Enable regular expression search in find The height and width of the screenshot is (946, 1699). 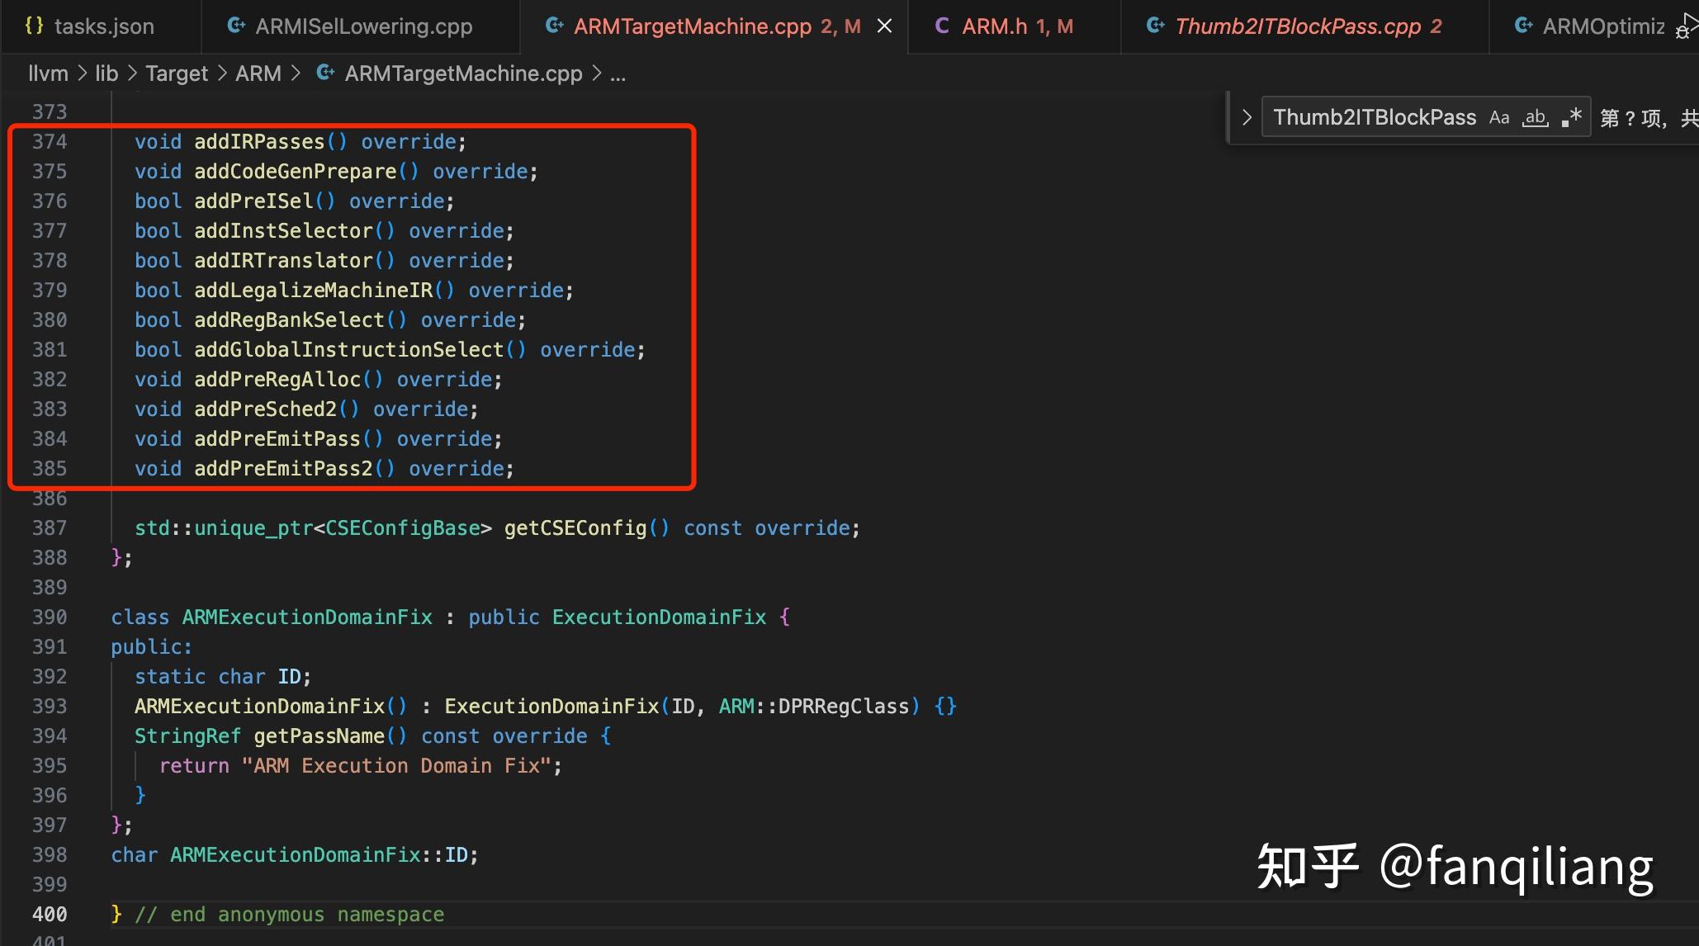coord(1572,118)
